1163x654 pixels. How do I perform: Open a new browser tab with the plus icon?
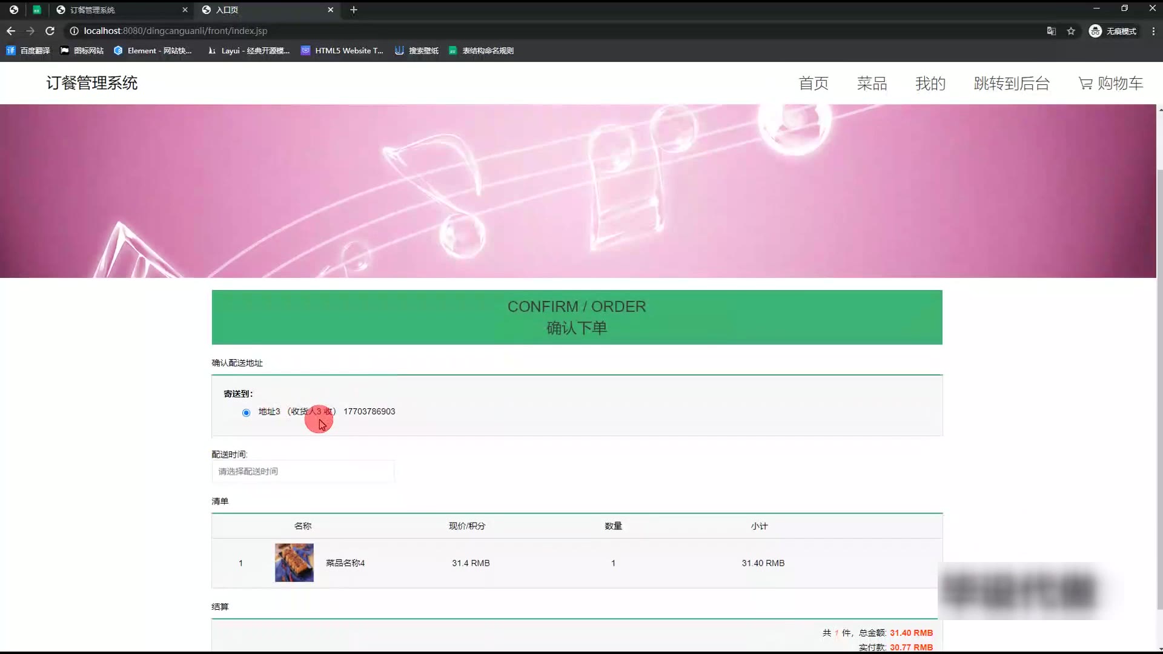tap(354, 10)
